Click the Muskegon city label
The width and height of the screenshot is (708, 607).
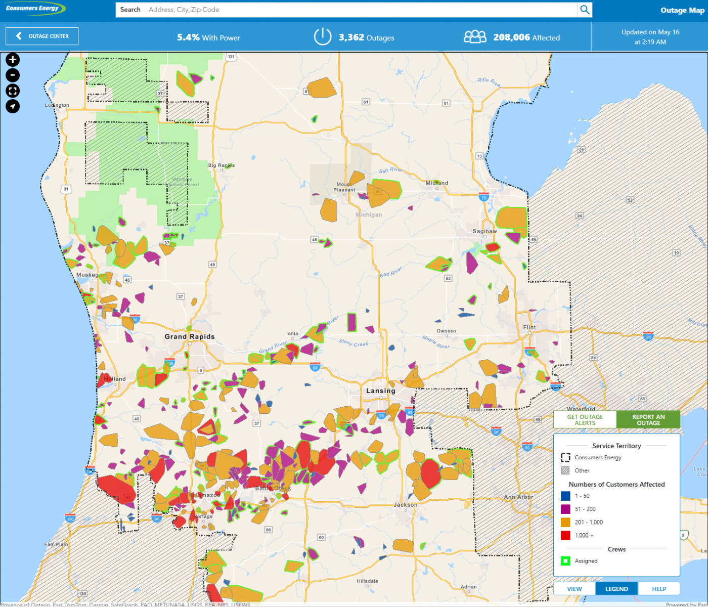(x=91, y=275)
